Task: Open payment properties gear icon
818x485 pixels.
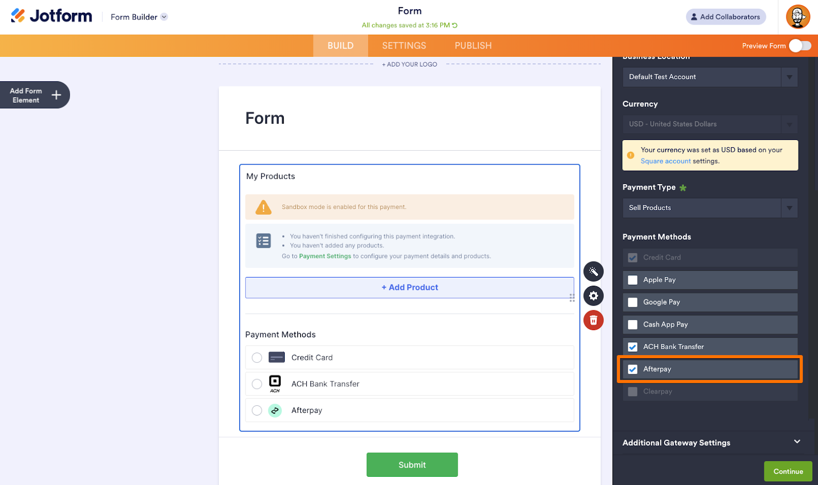Action: click(x=594, y=296)
